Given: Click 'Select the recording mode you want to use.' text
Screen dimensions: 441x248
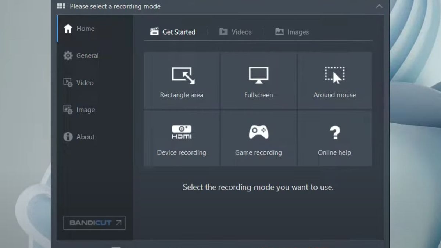Looking at the screenshot, I should pyautogui.click(x=258, y=187).
